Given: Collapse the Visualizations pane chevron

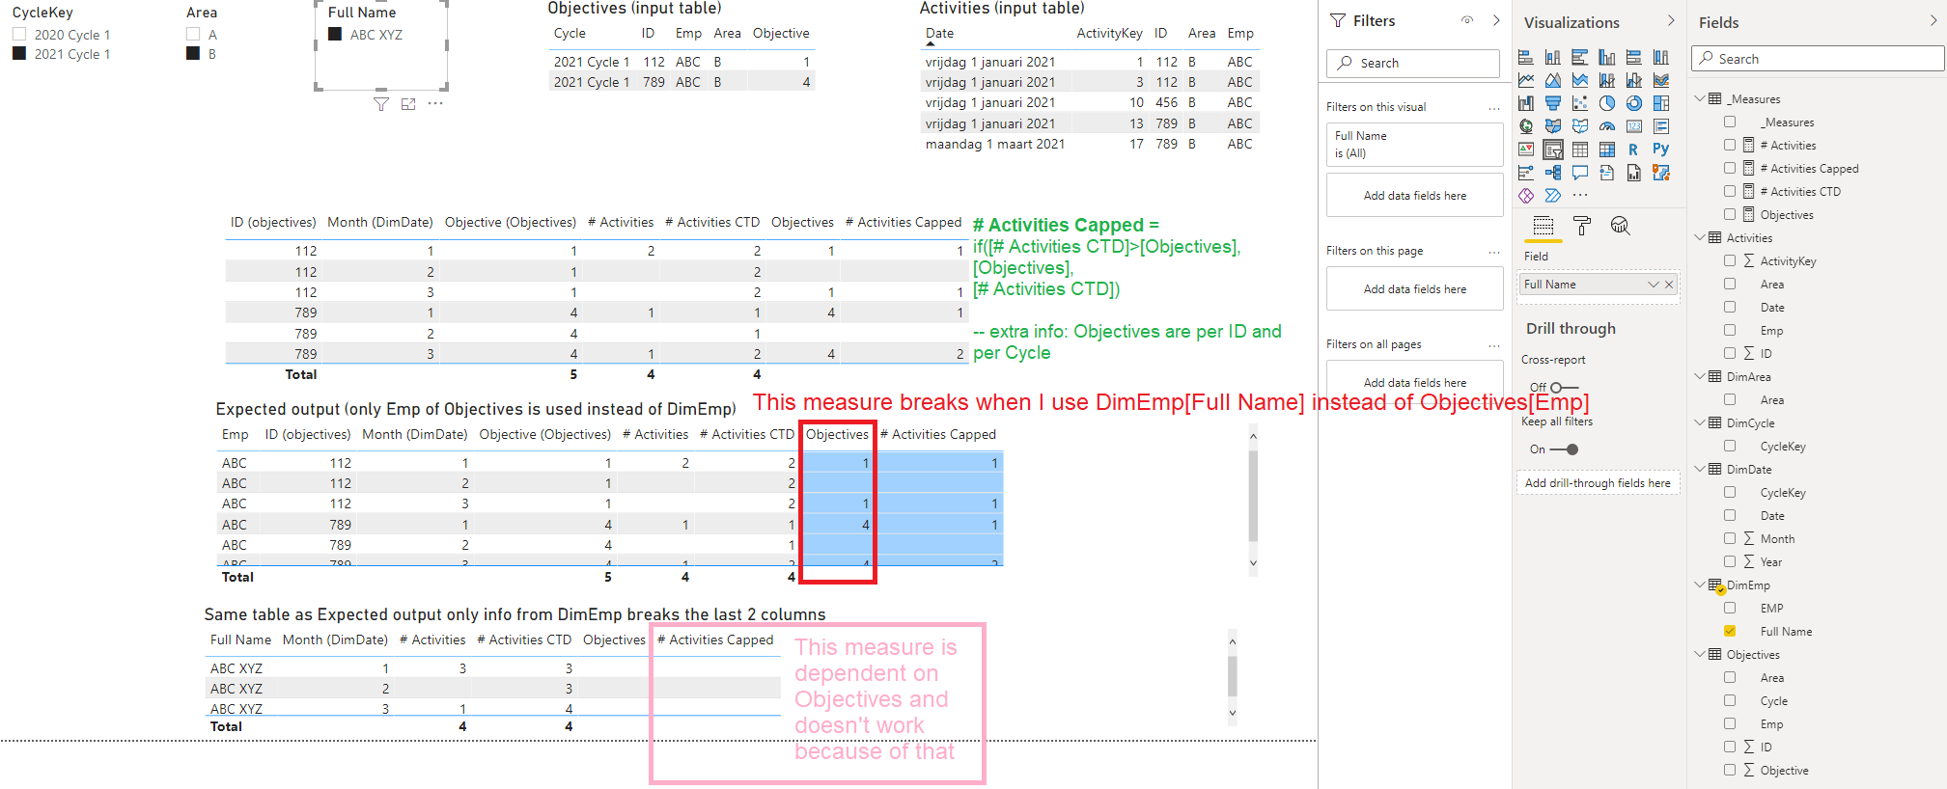Looking at the screenshot, I should point(1671,20).
